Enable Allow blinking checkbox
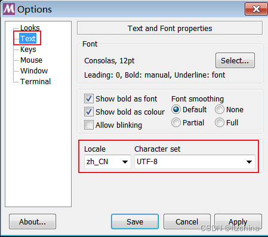 89,125
